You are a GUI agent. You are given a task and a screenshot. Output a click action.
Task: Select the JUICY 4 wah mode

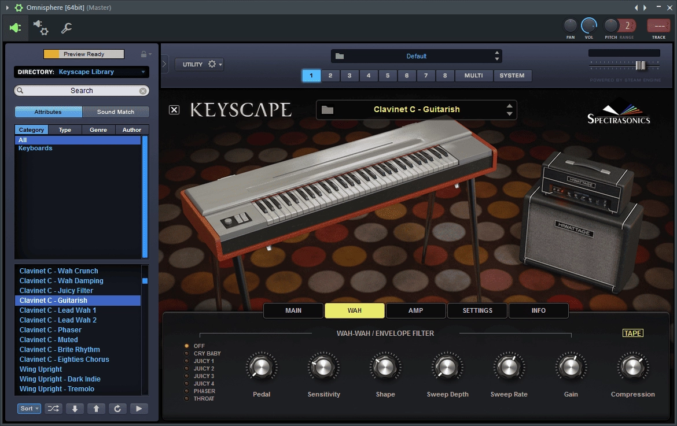(x=199, y=383)
